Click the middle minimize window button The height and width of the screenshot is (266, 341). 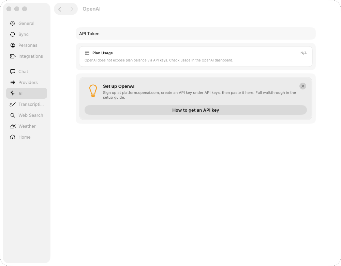click(x=17, y=9)
